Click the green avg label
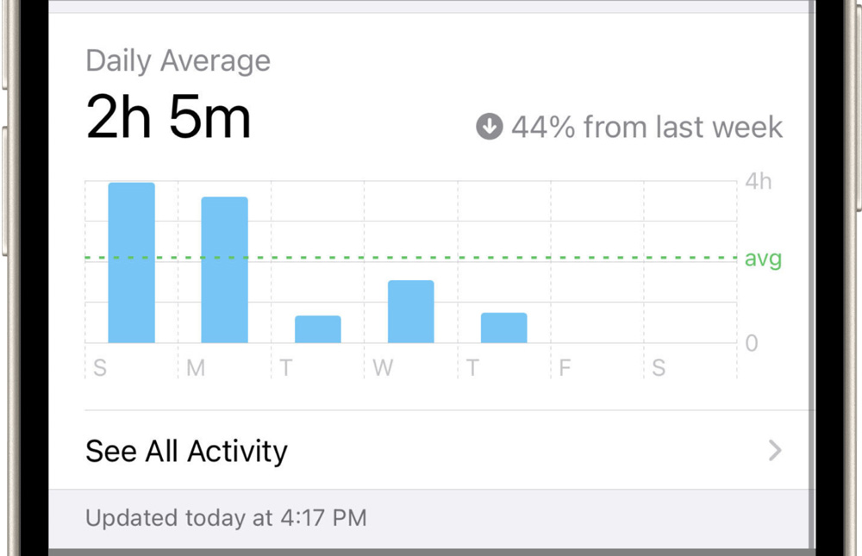862x556 pixels. tap(763, 259)
